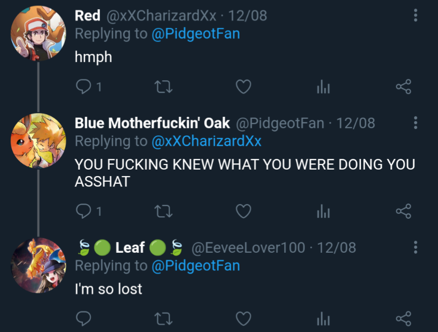The image size is (438, 332).
Task: Like Blue Oak's ASSHAT tweet
Action: click(244, 211)
